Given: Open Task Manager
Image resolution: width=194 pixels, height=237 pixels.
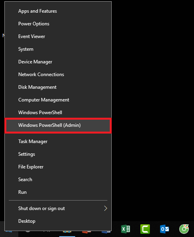Looking at the screenshot, I should (x=58, y=141).
